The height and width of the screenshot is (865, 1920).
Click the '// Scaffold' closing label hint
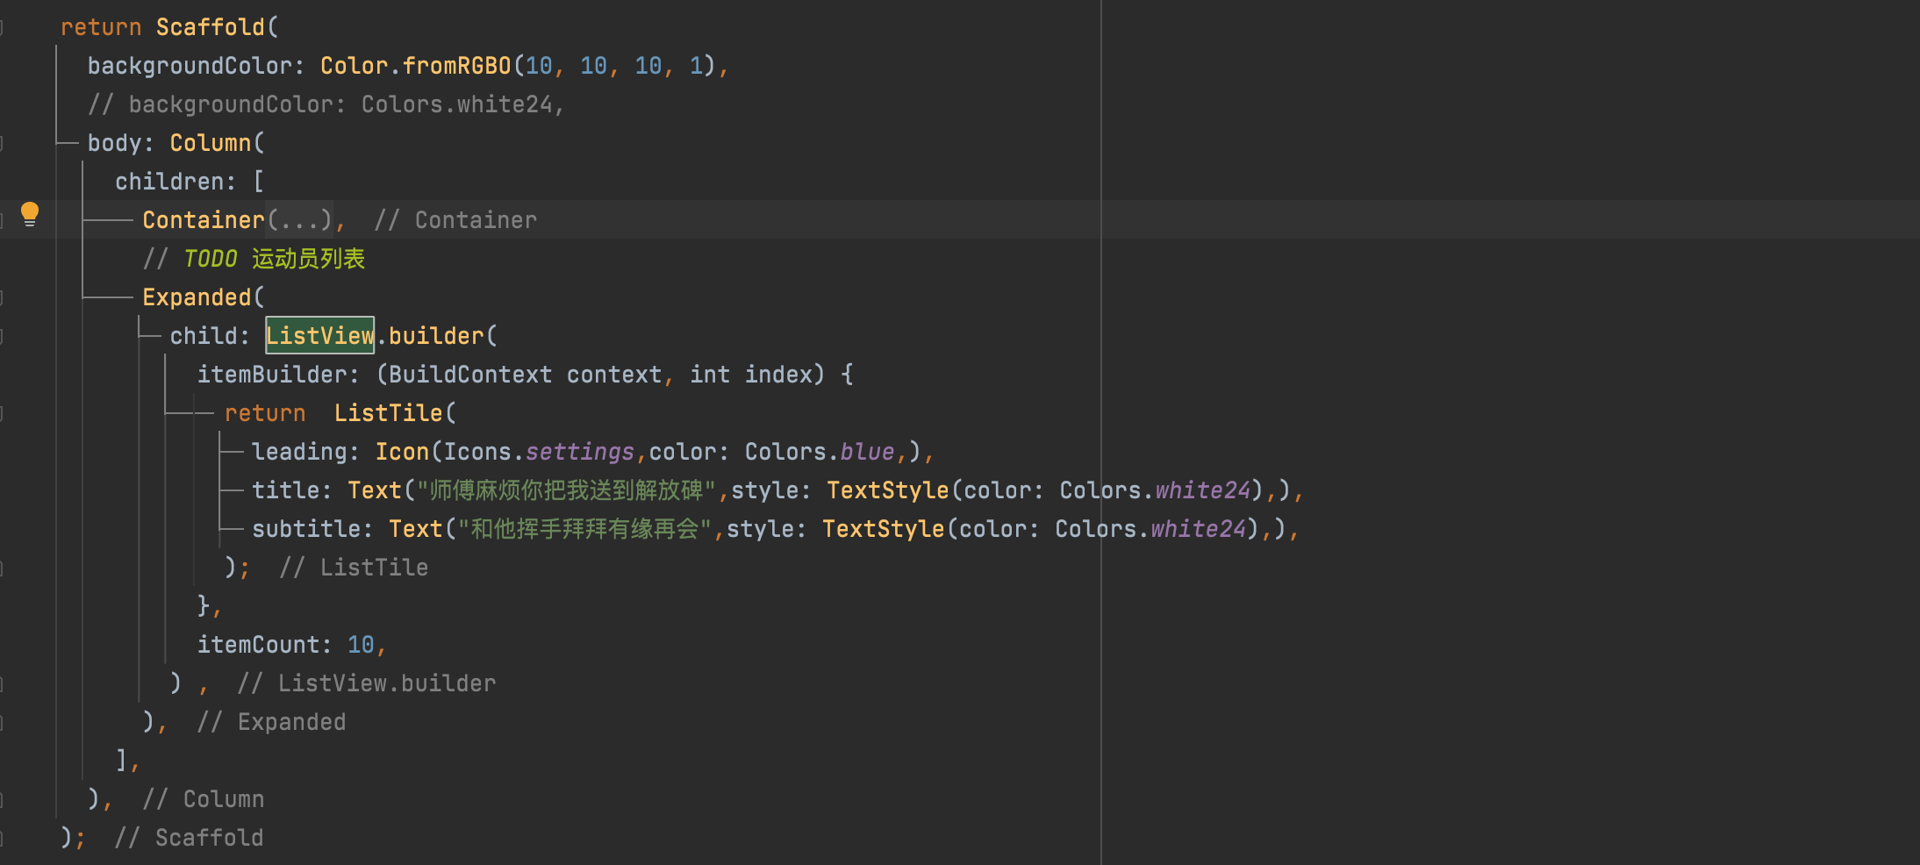coord(190,837)
